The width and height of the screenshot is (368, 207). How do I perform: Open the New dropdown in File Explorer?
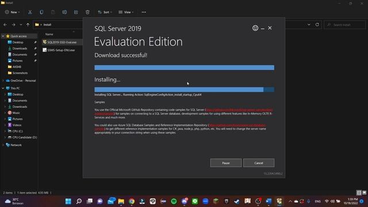click(12, 12)
